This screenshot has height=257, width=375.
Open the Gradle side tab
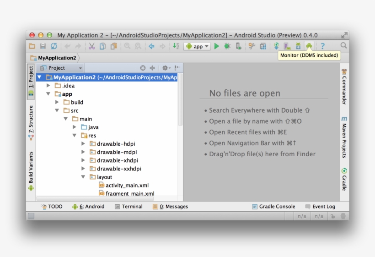point(344,180)
